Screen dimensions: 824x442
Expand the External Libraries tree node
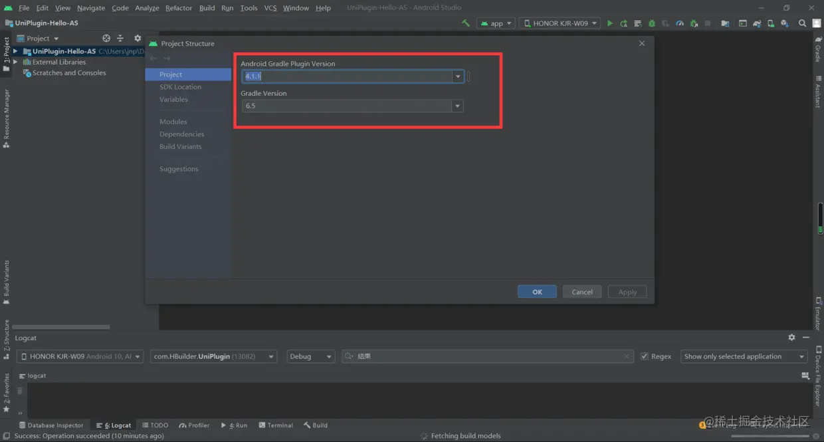15,62
